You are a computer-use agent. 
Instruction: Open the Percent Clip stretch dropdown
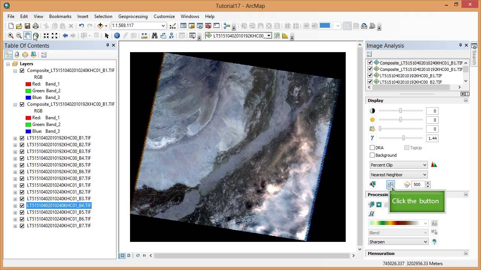coord(399,165)
